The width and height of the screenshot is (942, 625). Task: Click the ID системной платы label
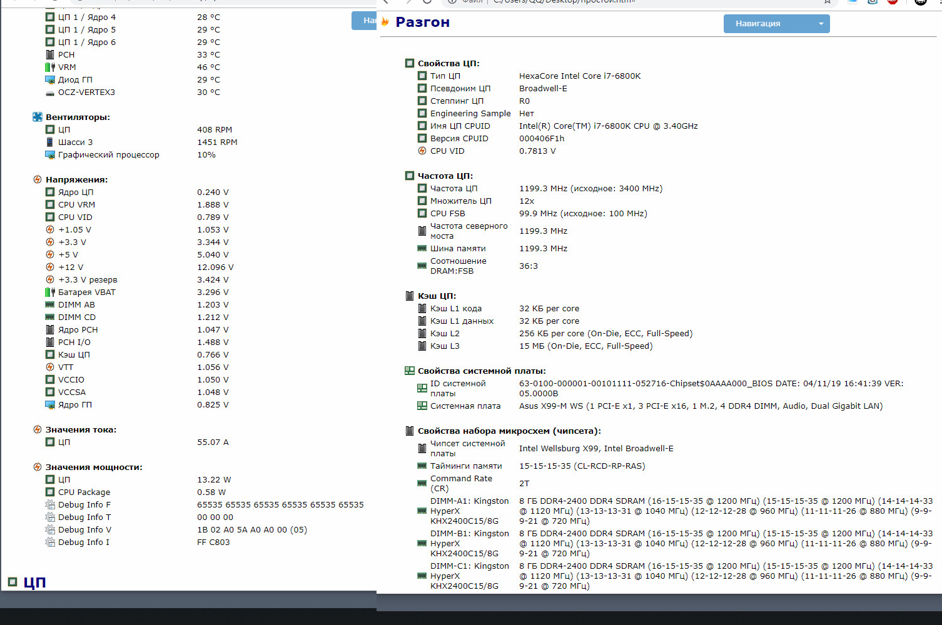tap(458, 388)
